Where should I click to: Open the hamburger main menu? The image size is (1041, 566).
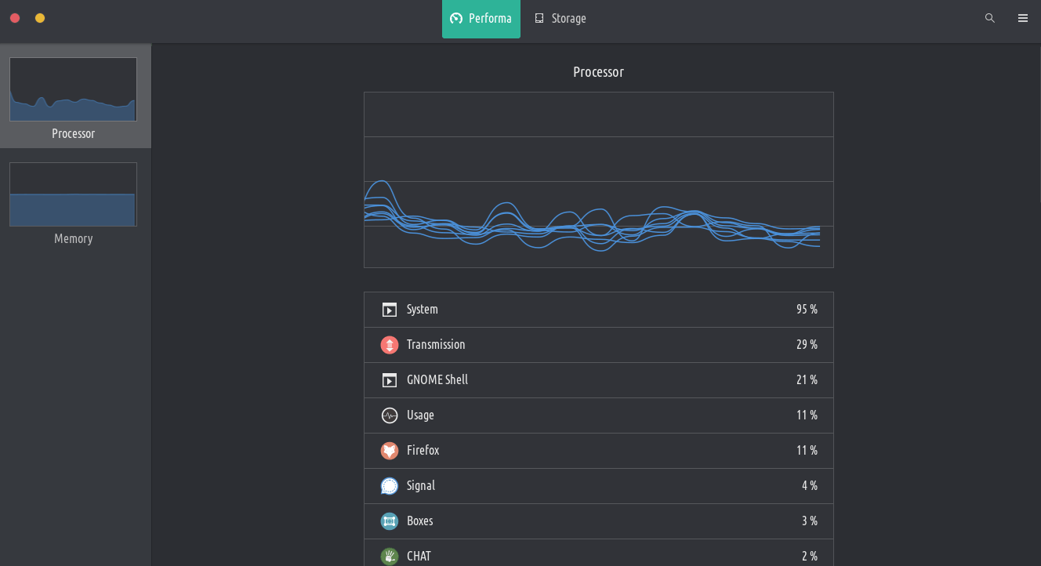point(1023,18)
